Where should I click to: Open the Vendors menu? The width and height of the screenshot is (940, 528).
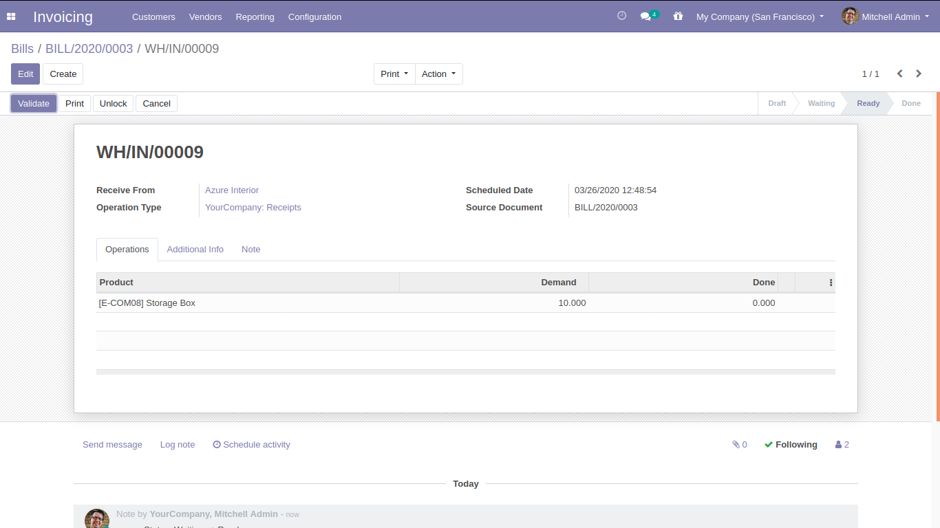point(205,16)
